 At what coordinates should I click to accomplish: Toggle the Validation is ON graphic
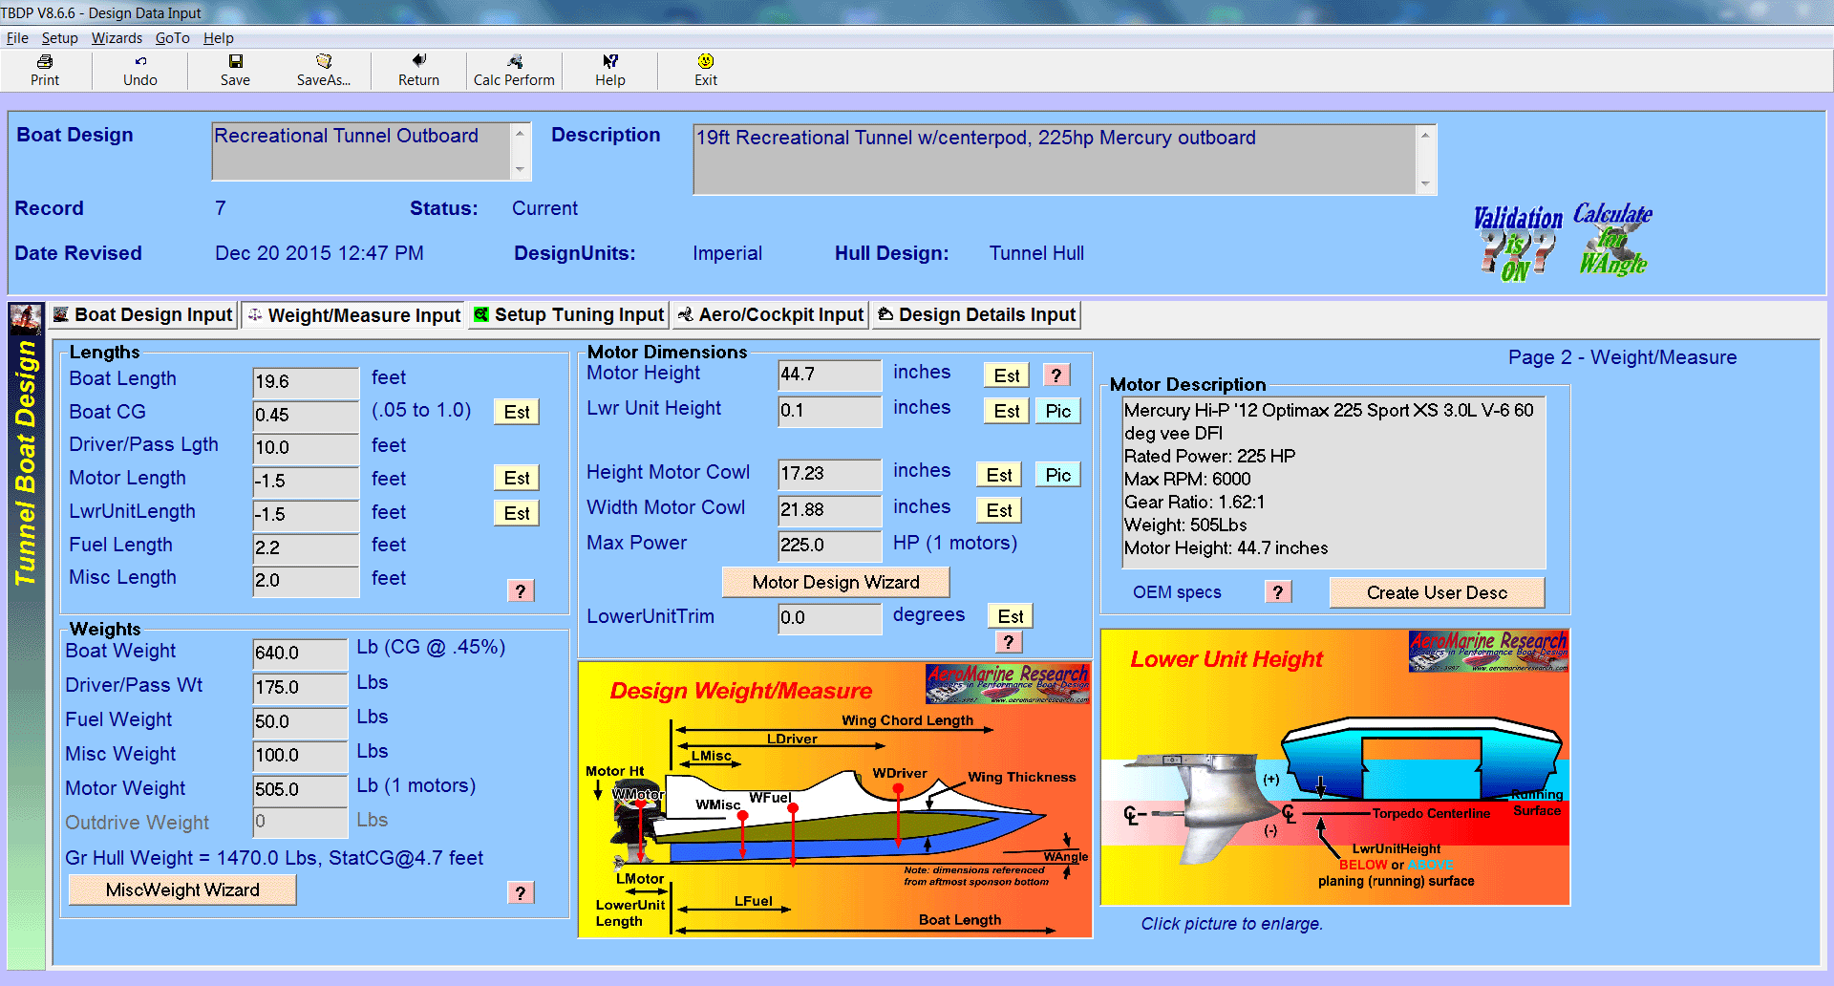tap(1518, 245)
